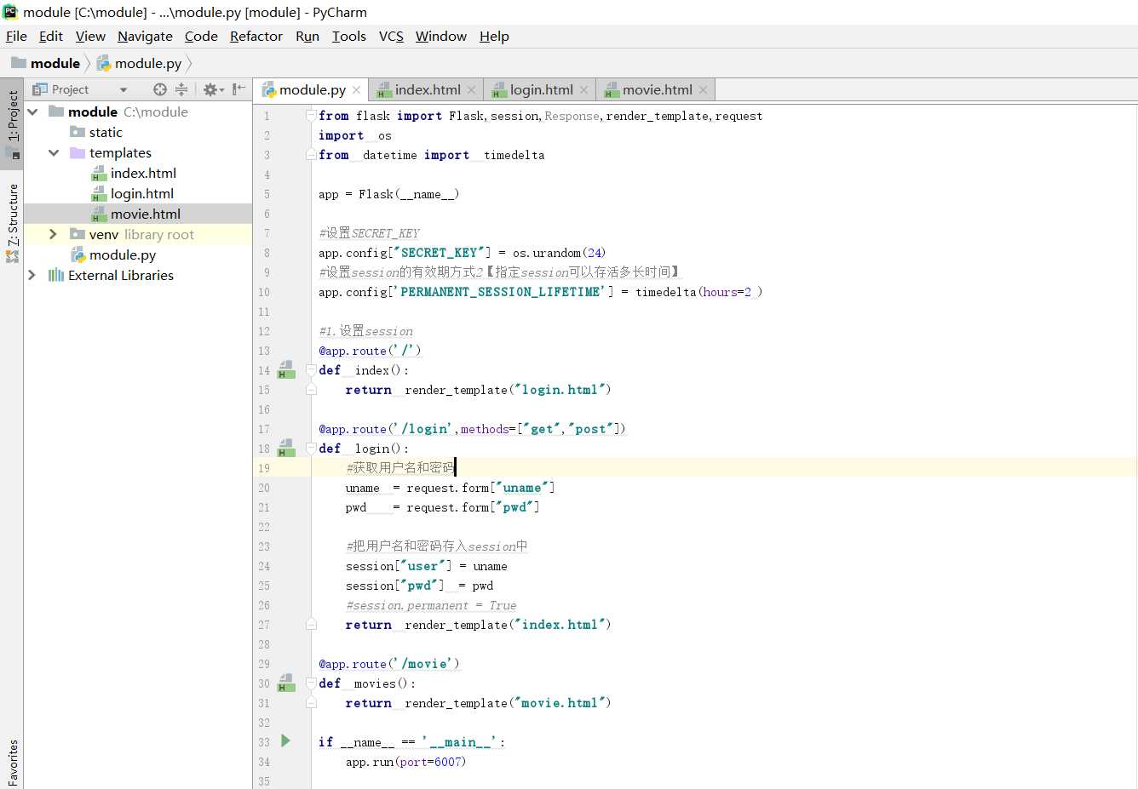The height and width of the screenshot is (789, 1138).
Task: Fold the import block at line 1
Action: coord(311,115)
